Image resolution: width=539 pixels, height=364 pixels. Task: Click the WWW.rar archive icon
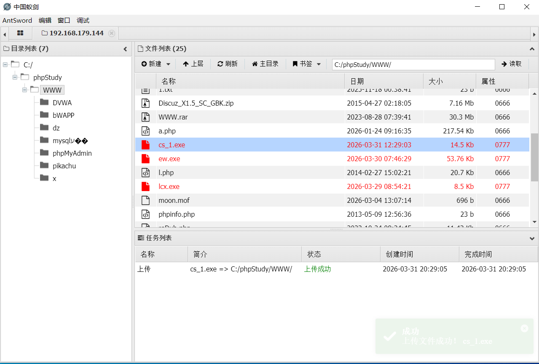[x=145, y=117]
